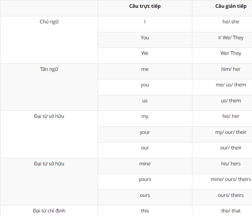Click the 'Đại từ chỉ định' row label
252x216 pixels.
click(49, 211)
